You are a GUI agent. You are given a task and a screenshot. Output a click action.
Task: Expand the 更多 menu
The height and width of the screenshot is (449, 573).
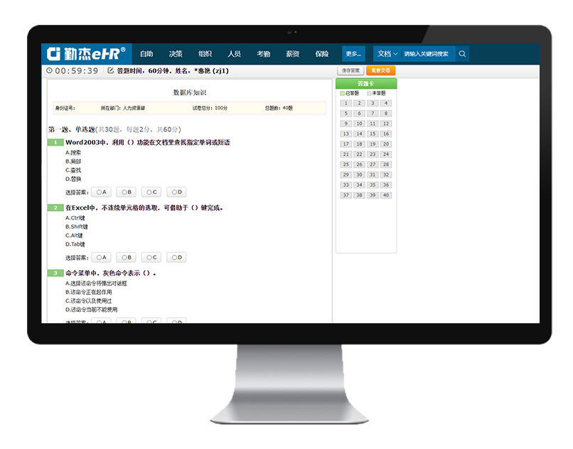tap(353, 54)
